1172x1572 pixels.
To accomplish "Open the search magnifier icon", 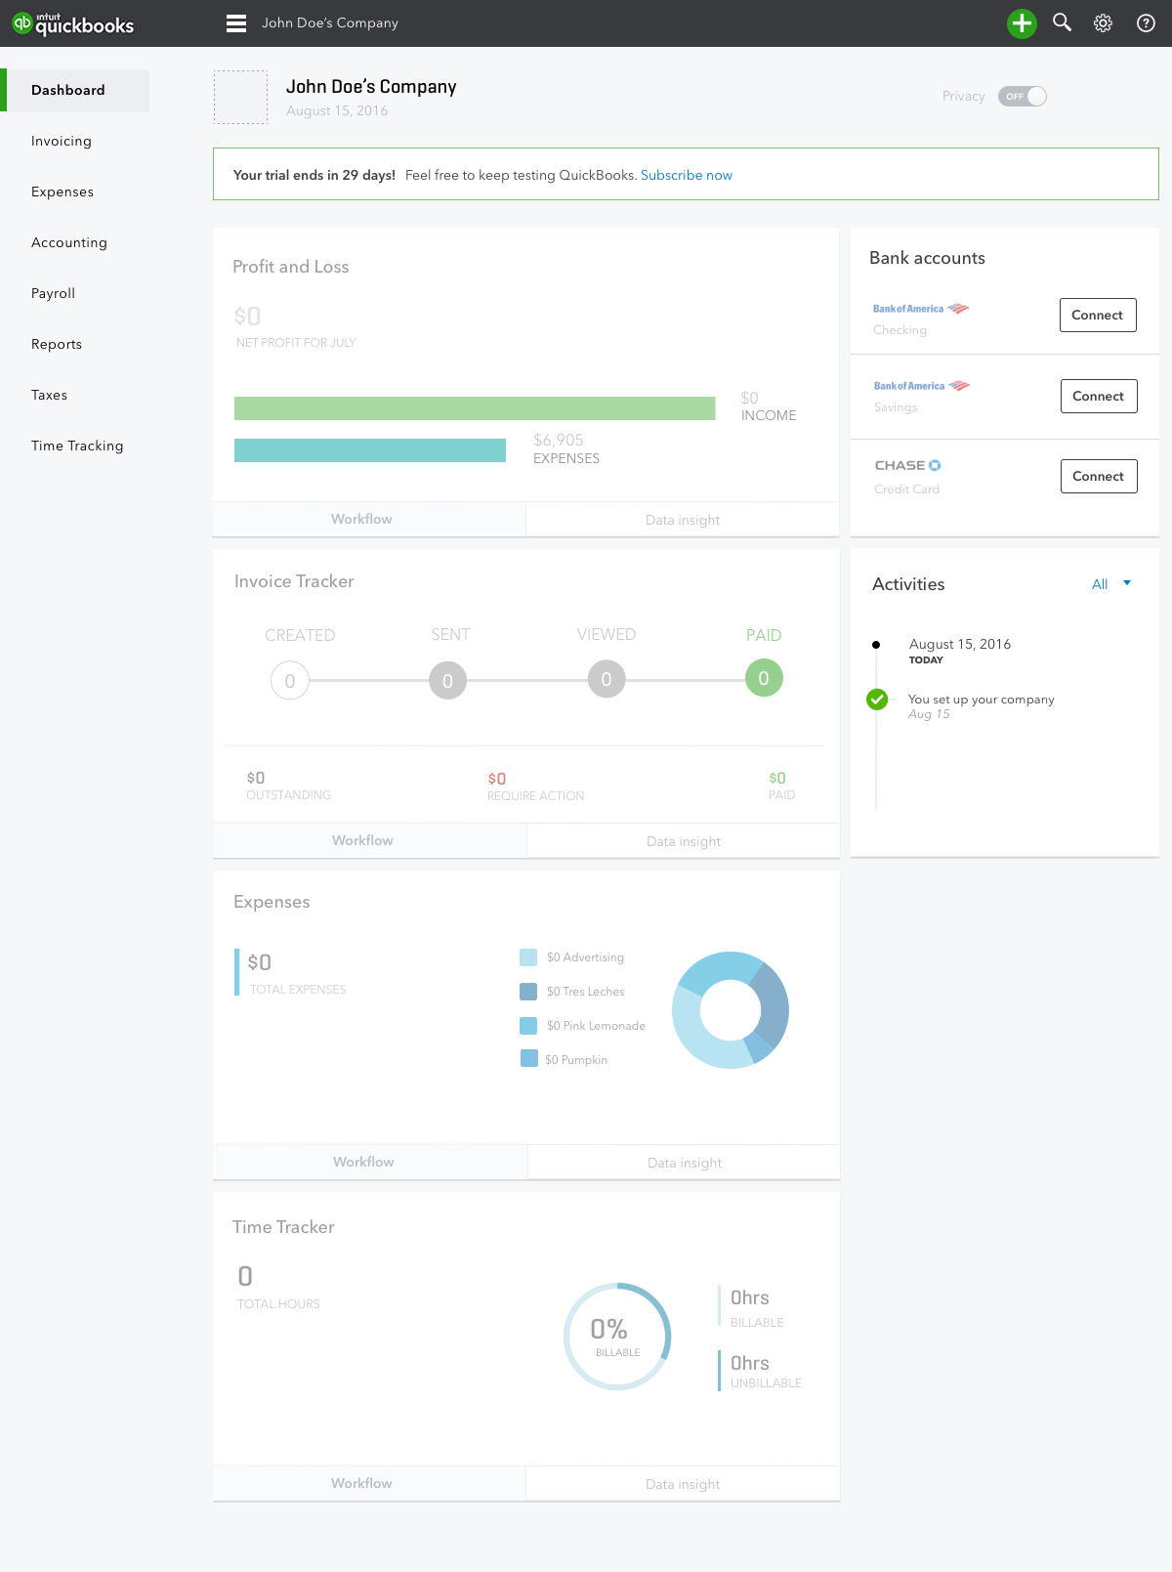I will point(1063,22).
